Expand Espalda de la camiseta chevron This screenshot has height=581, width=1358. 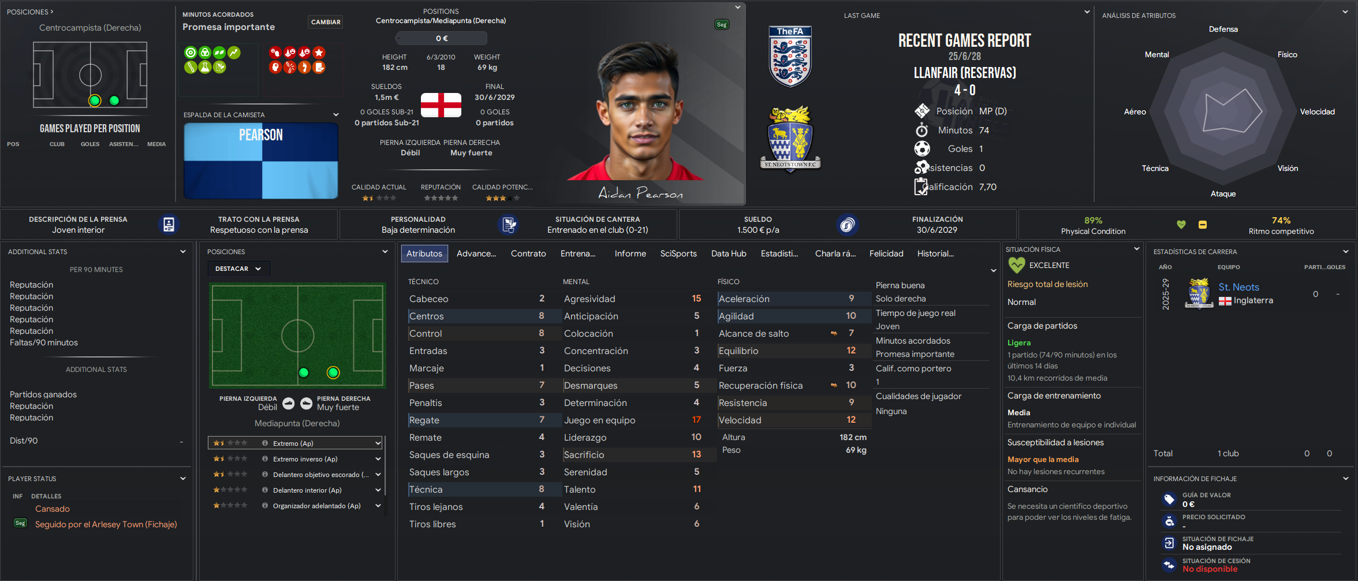click(335, 115)
